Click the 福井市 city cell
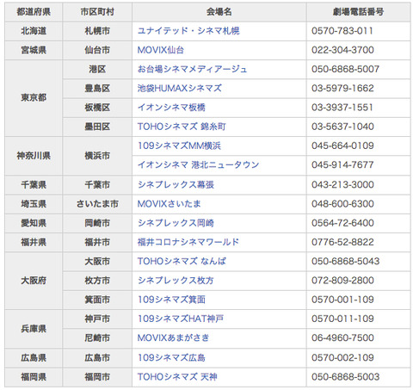Image resolution: width=413 pixels, height=390 pixels. 97,242
